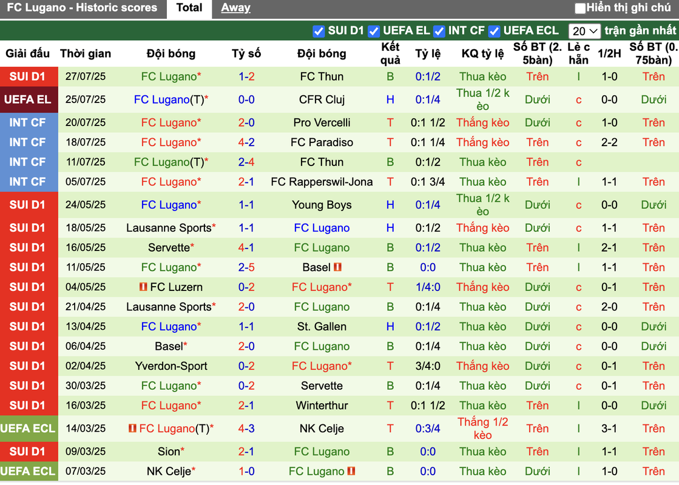Click the 3-1 half-time score
The height and width of the screenshot is (485, 679).
[x=609, y=429]
